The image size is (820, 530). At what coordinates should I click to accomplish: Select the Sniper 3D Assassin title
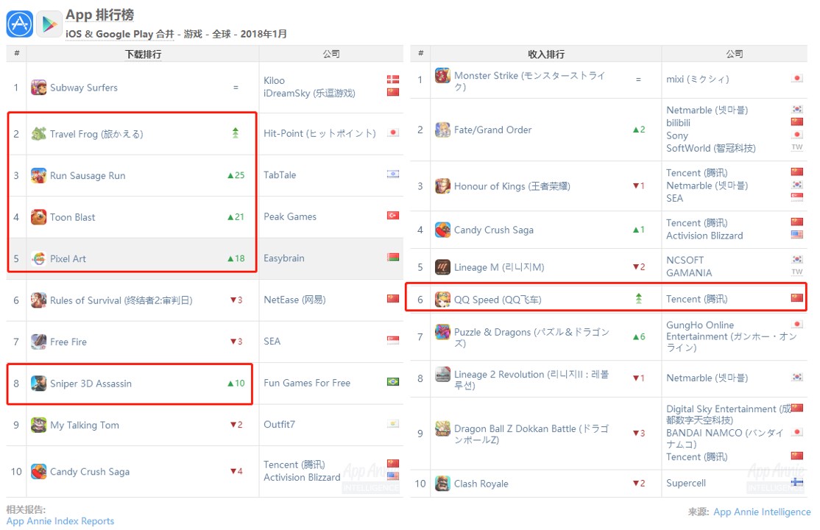pyautogui.click(x=91, y=384)
